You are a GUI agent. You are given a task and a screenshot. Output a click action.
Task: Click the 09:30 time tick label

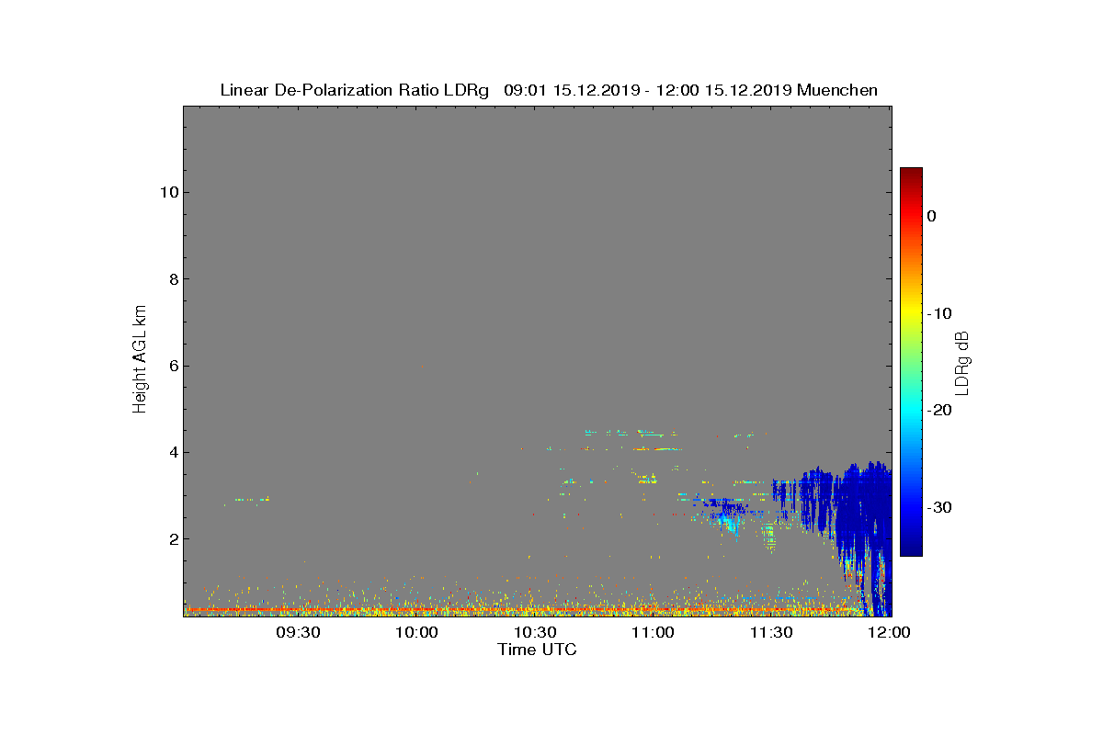pos(299,632)
